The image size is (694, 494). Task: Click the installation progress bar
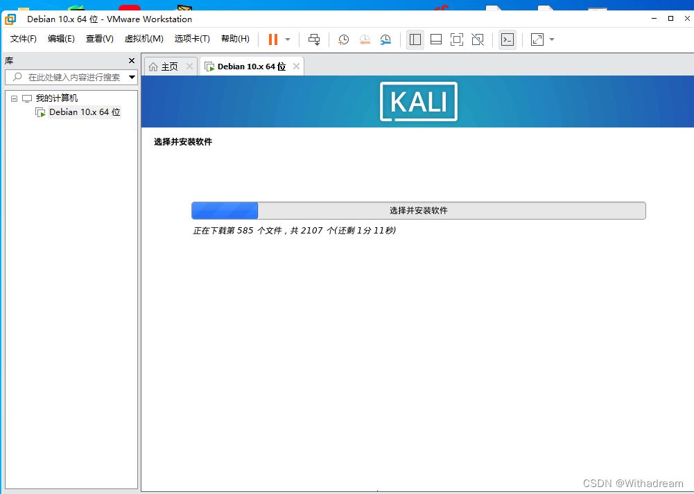[x=418, y=211]
